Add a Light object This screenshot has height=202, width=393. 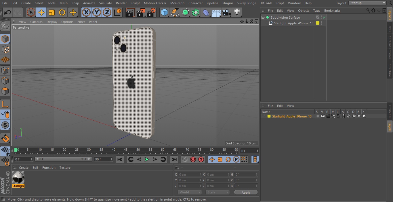[237, 12]
